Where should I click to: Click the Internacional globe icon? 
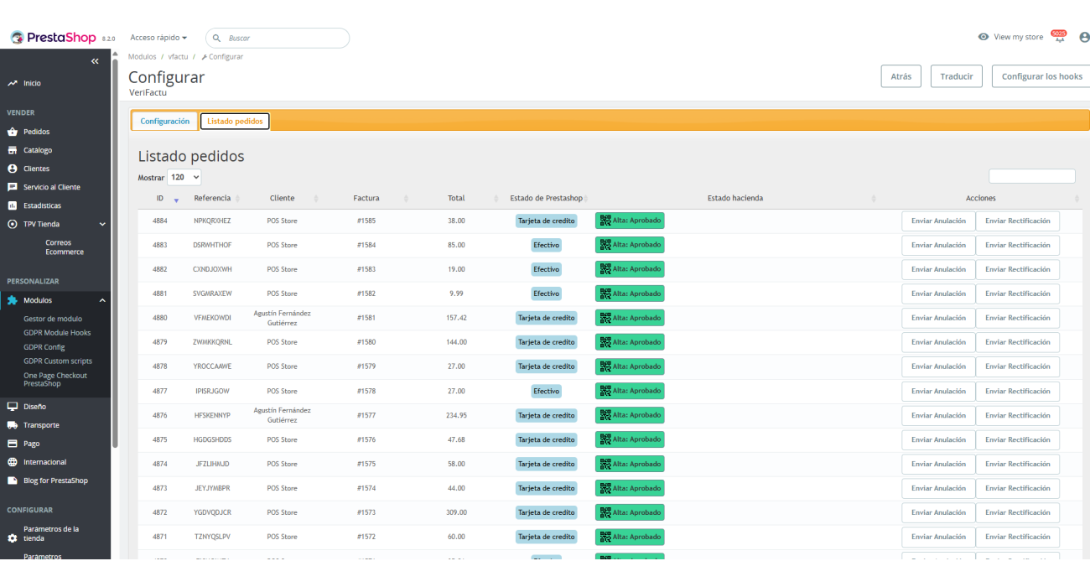click(x=12, y=462)
